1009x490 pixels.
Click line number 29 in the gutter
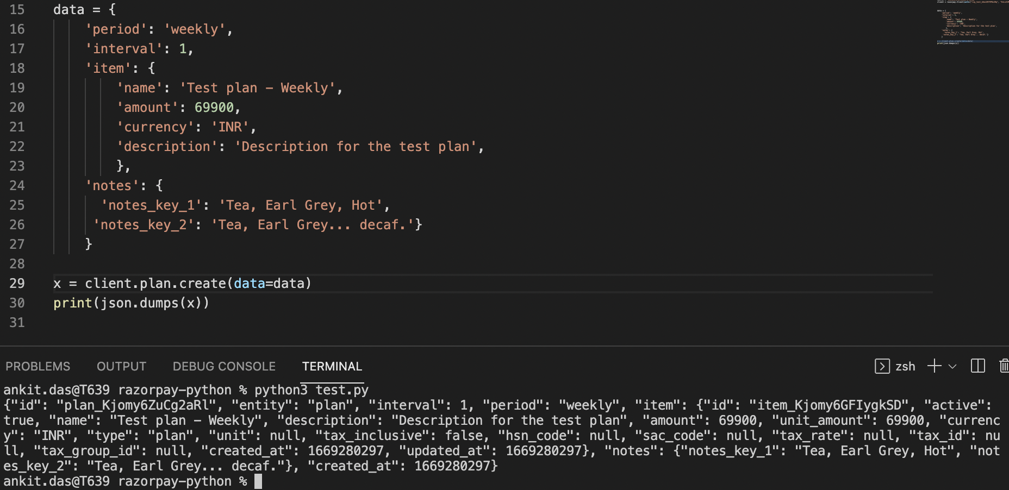17,283
